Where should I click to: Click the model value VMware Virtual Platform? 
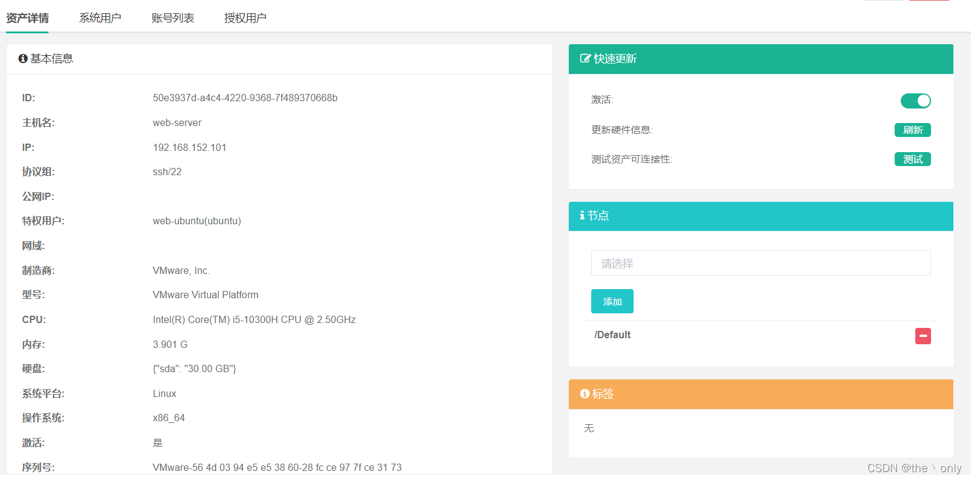click(x=205, y=295)
